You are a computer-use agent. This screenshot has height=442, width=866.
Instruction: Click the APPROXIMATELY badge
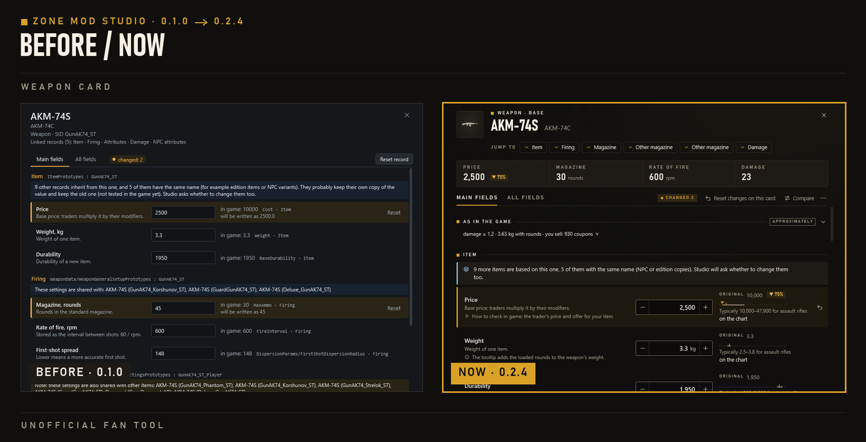[x=793, y=222]
